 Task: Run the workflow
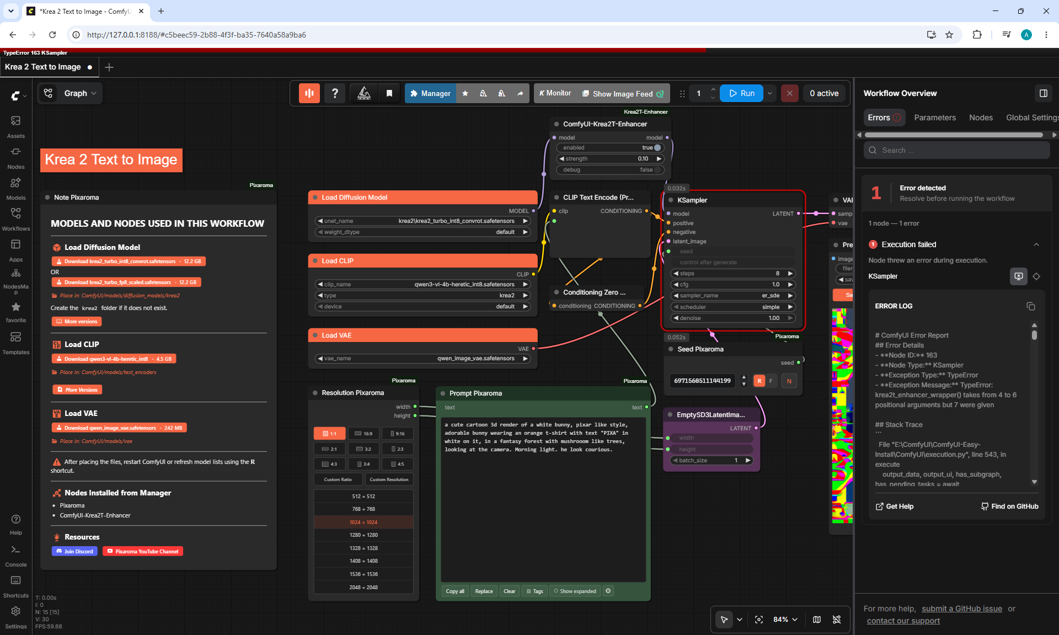tap(742, 93)
